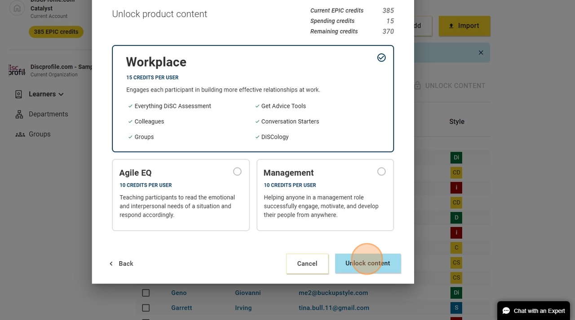This screenshot has width=575, height=320.
Task: Open learner Geno's first name link
Action: [179, 293]
